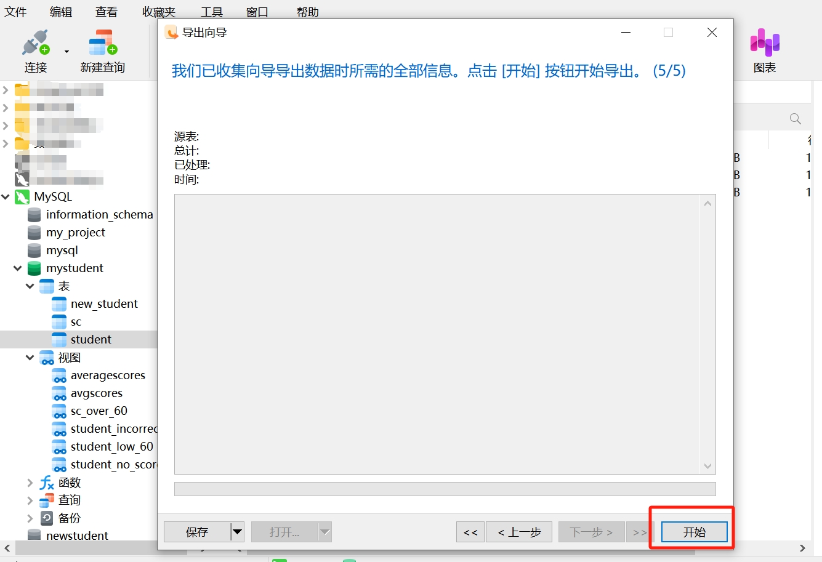Screen dimensions: 822x562
Task: Open the Save button dropdown arrow
Action: coord(238,532)
